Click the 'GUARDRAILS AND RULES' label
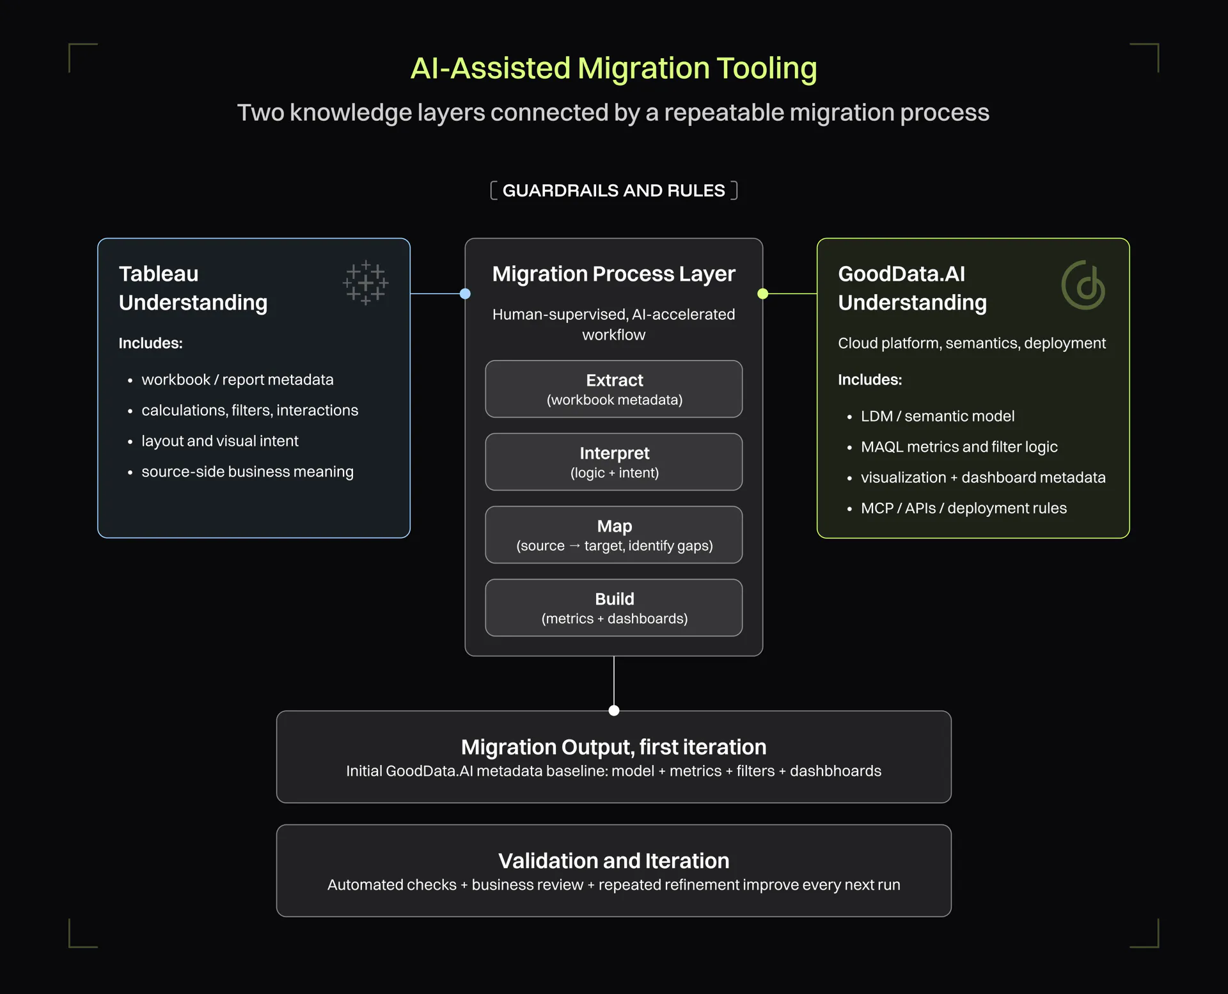1228x994 pixels. (x=614, y=191)
